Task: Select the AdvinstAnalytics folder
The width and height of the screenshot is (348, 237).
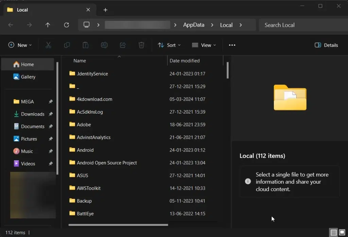Action: (90, 137)
